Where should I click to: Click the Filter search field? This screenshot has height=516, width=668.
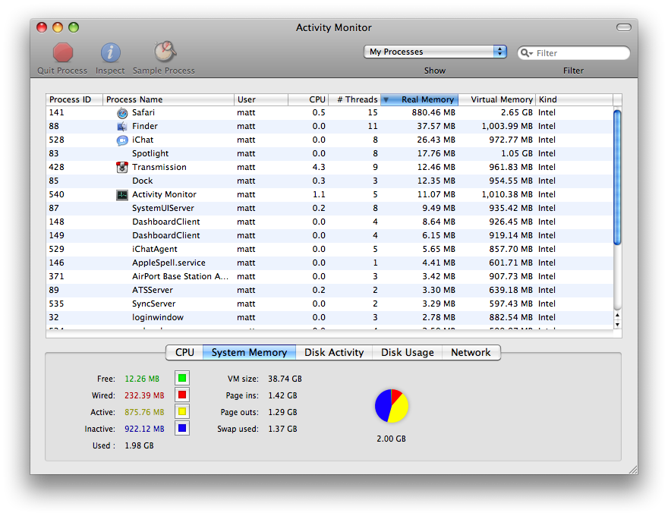pyautogui.click(x=573, y=53)
